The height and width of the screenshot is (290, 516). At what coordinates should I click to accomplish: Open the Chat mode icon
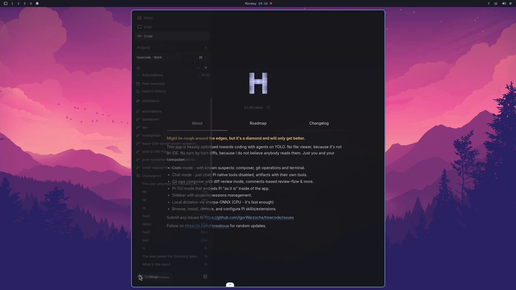pos(139,27)
